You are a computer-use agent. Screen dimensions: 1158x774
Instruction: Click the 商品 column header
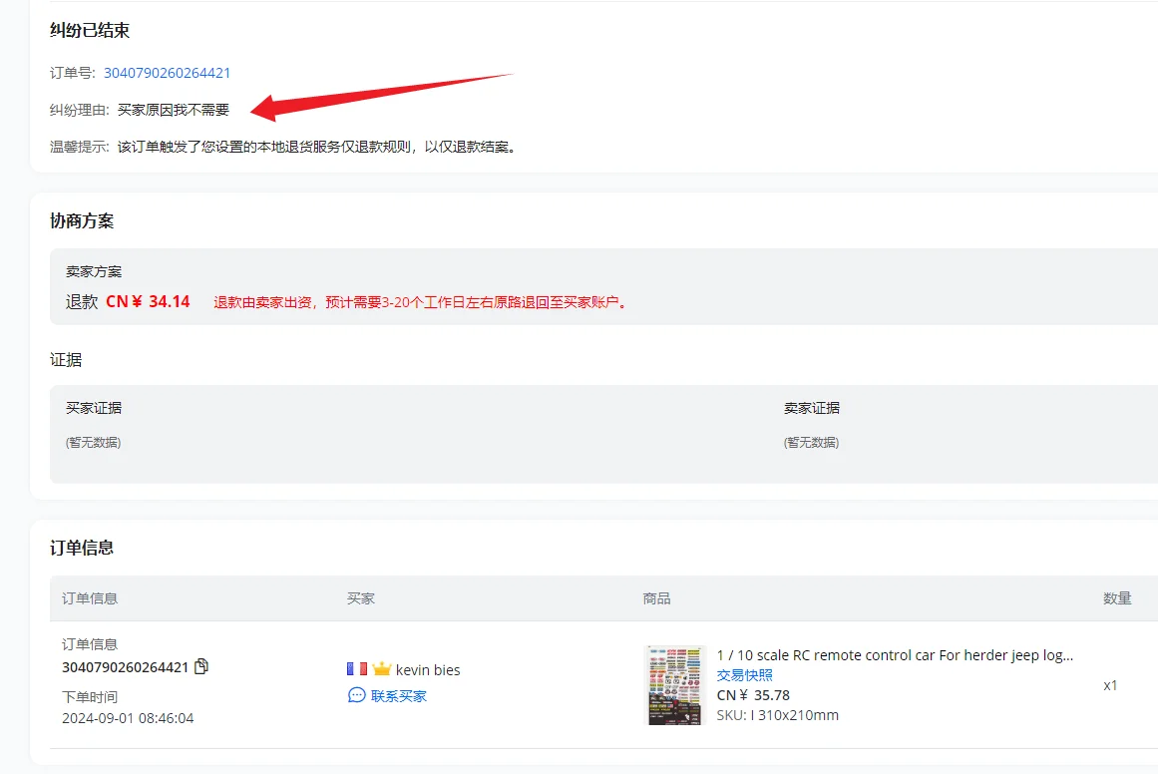[x=656, y=598]
